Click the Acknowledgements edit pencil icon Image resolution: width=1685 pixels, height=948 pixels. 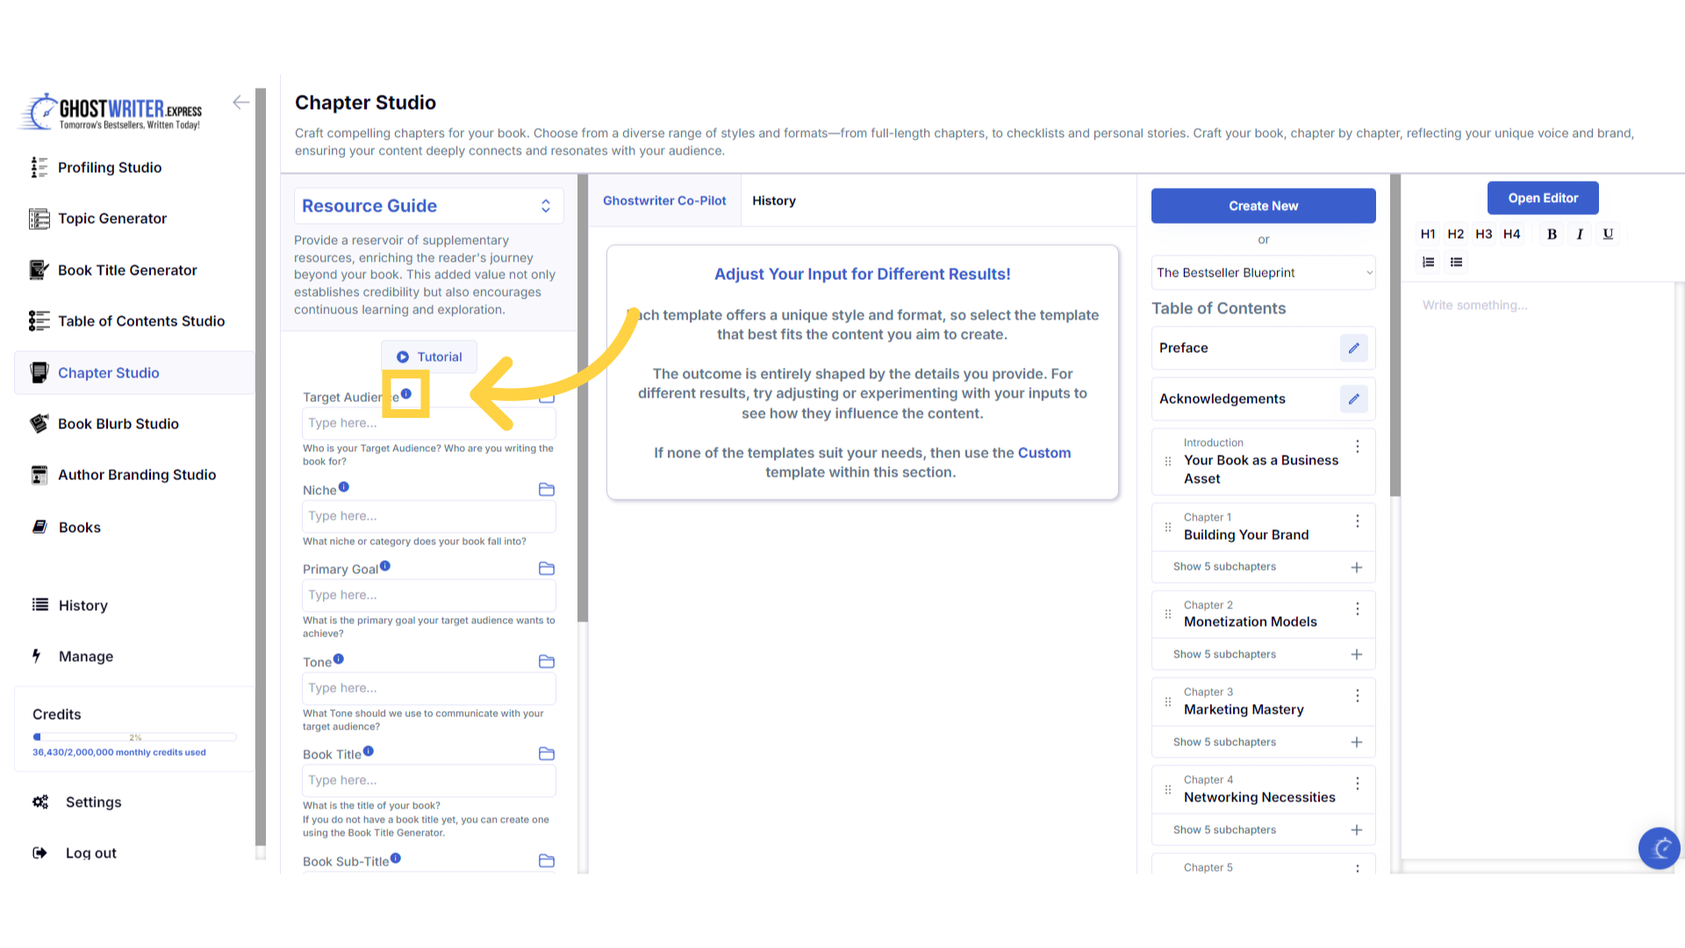[x=1353, y=399]
